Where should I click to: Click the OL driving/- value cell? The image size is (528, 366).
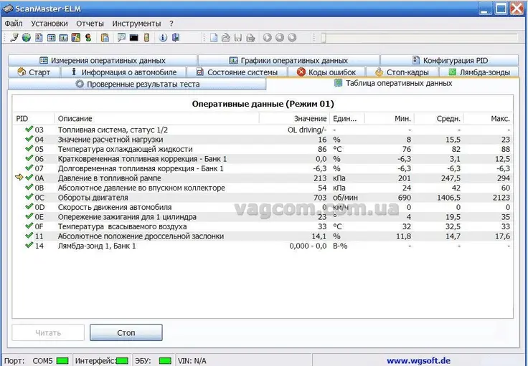[307, 130]
